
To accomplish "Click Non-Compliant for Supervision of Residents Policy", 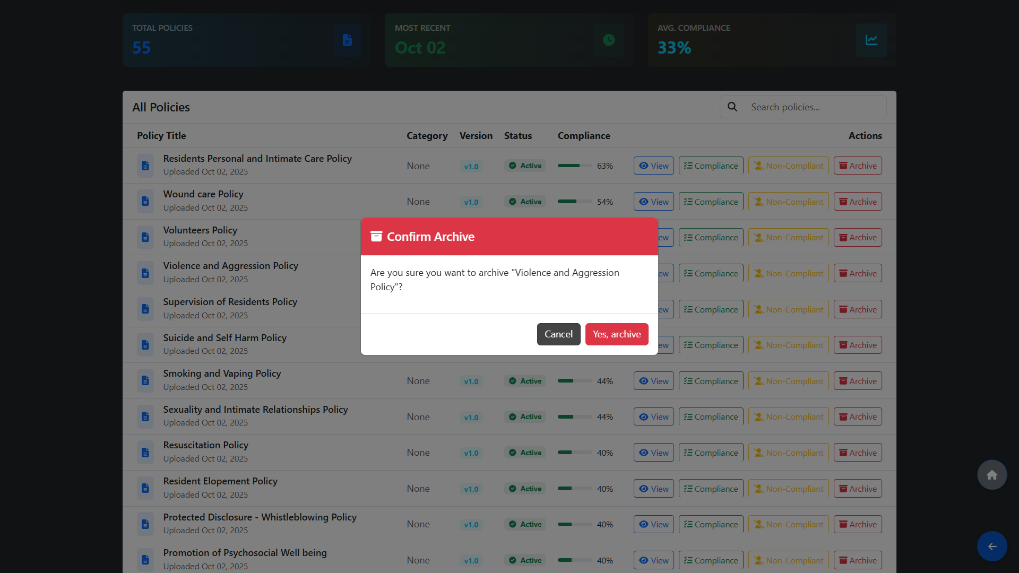I will click(x=789, y=309).
